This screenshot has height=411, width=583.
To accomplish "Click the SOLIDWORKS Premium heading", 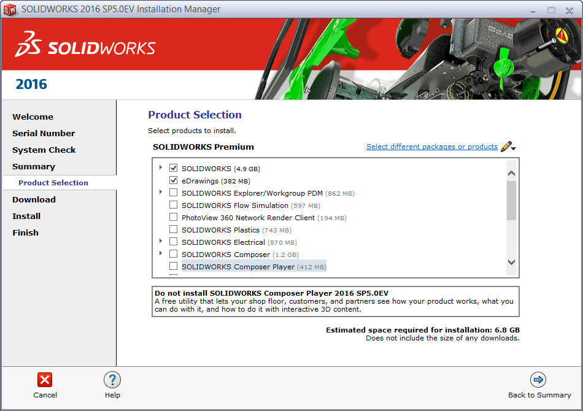I will pos(203,147).
